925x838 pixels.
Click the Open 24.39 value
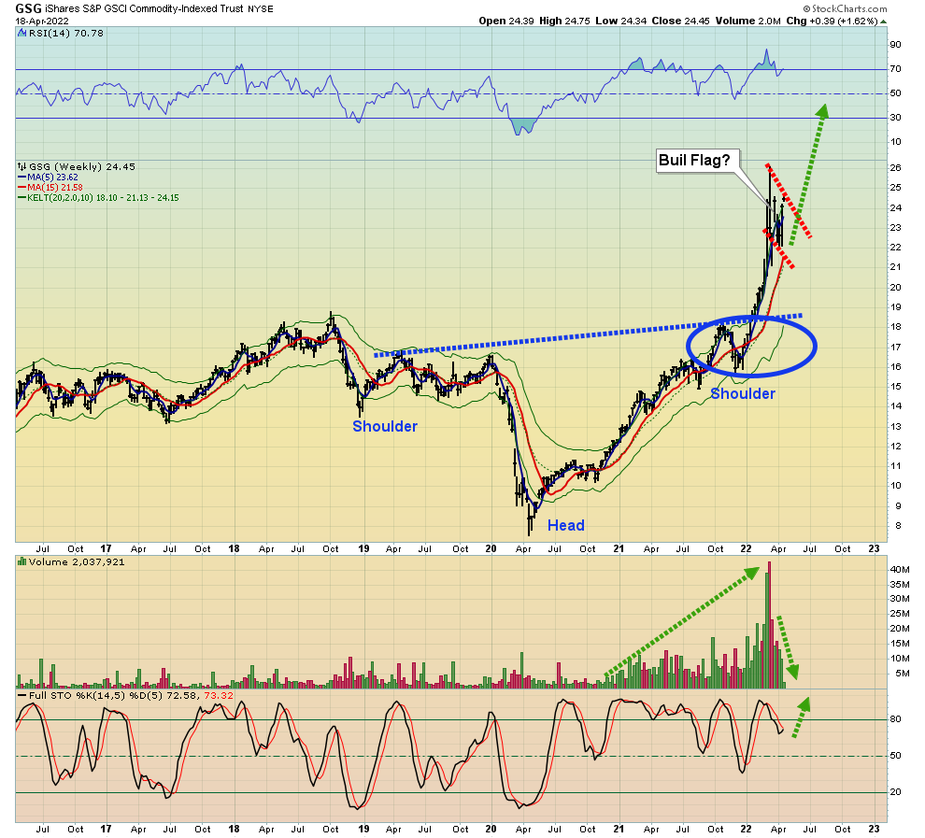coord(506,21)
